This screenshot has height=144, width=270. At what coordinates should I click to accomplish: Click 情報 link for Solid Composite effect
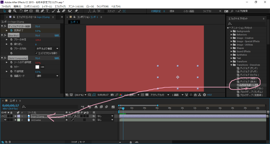point(57,58)
